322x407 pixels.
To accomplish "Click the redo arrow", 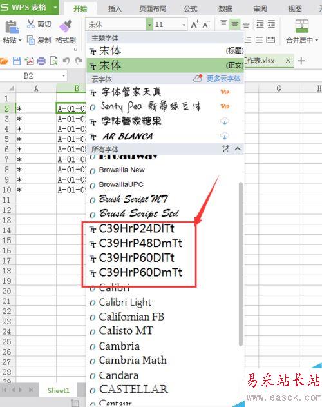I will pyautogui.click(x=79, y=61).
